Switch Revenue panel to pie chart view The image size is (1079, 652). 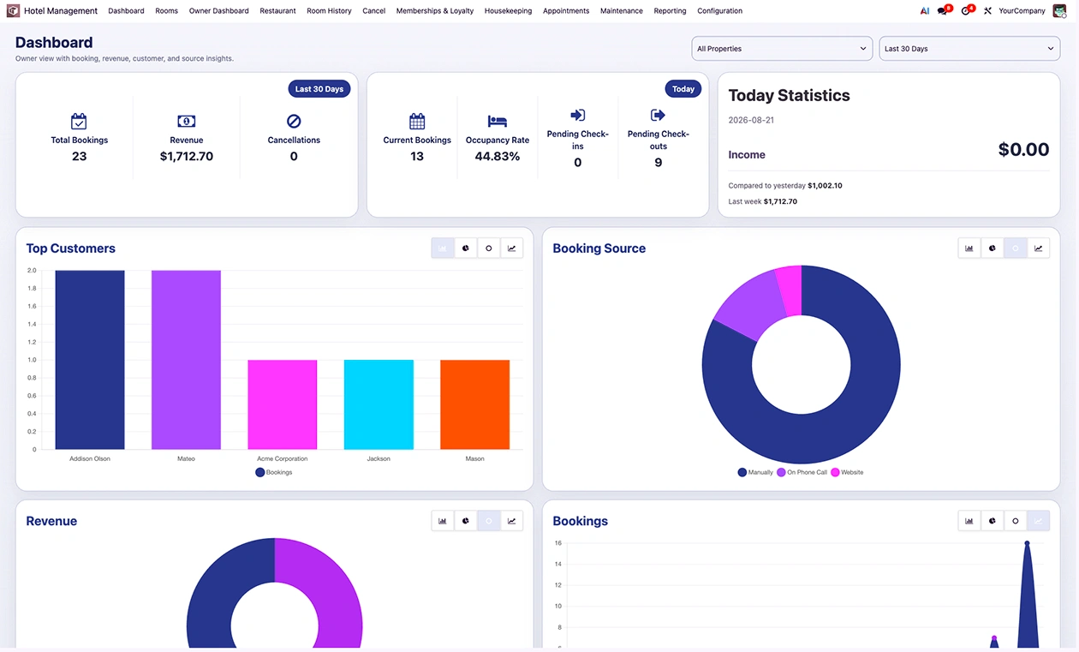[466, 521]
